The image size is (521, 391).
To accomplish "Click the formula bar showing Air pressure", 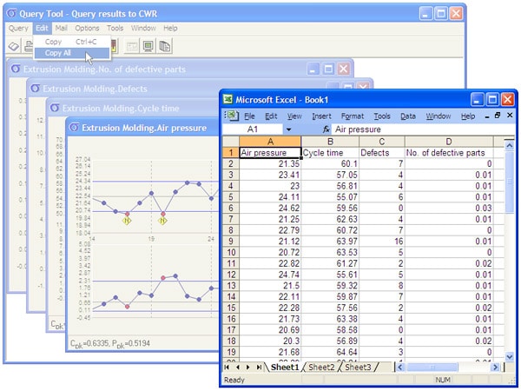I will [x=417, y=129].
